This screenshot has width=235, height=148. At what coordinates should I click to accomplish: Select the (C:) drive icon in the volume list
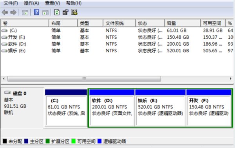click(x=4, y=30)
